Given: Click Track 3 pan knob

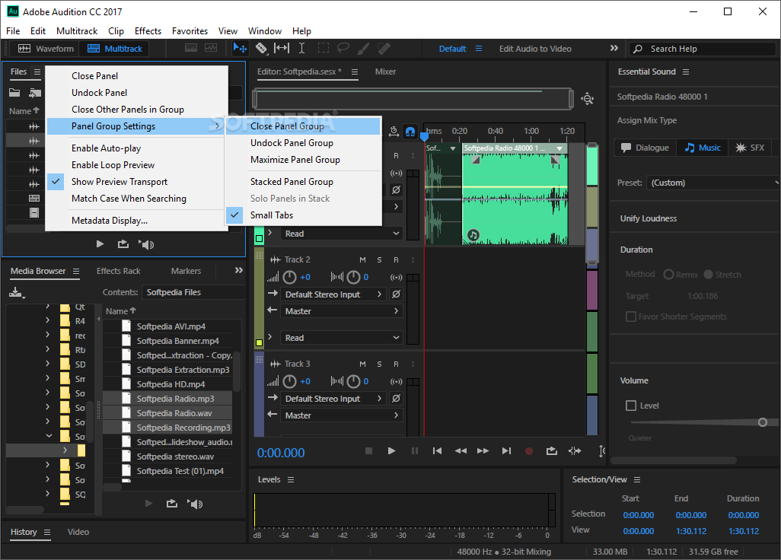Looking at the screenshot, I should point(353,381).
